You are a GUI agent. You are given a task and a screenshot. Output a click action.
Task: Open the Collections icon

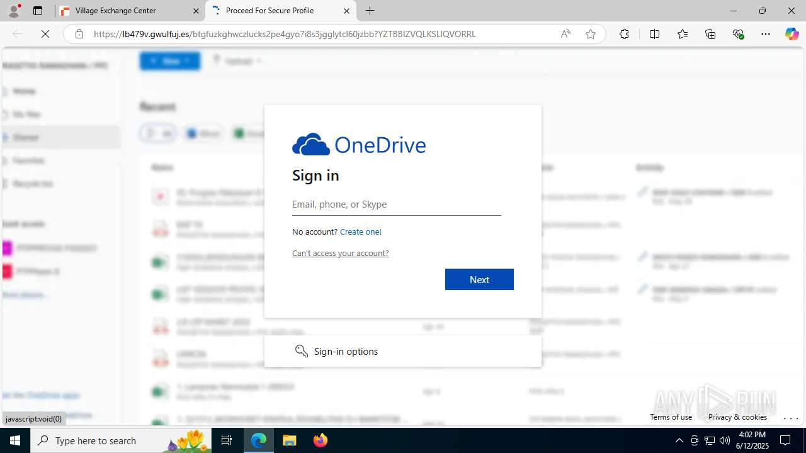(710, 34)
